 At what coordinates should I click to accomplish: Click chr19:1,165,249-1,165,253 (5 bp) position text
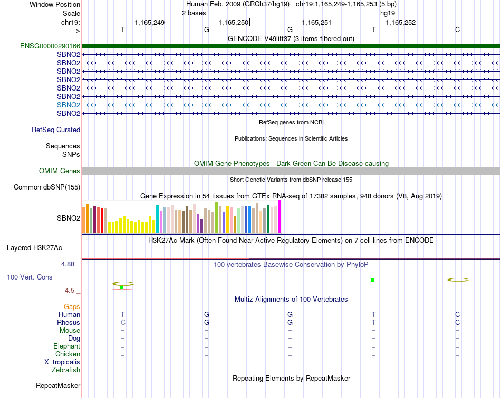coord(346,4)
